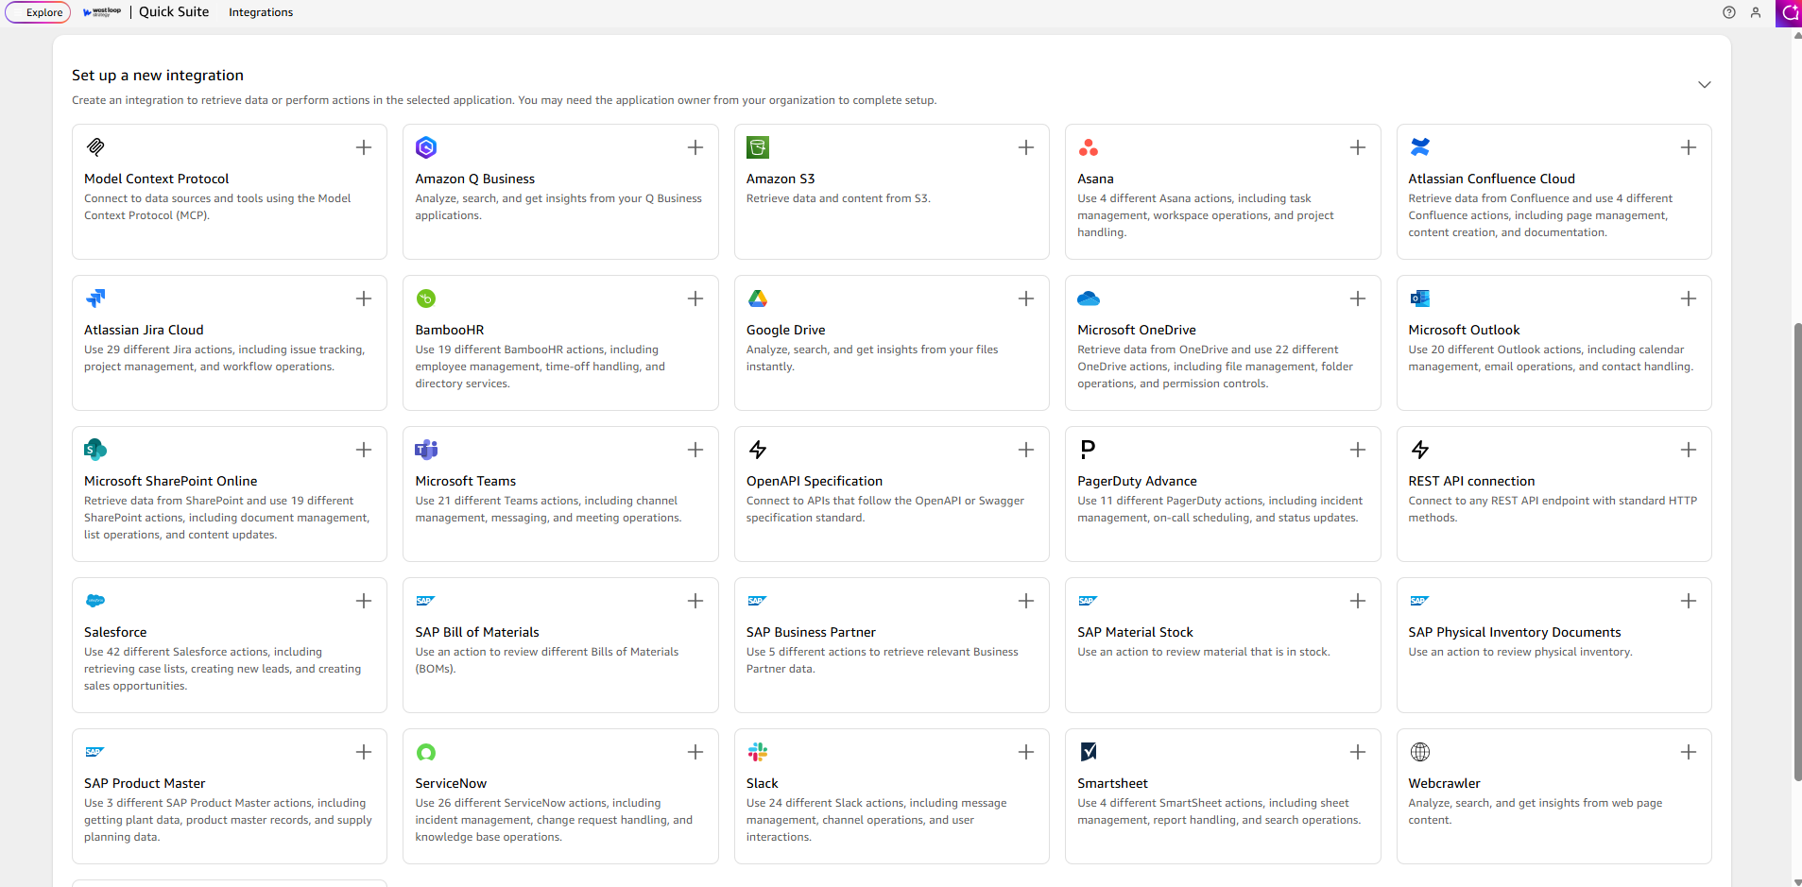Click plus on SAP Bill of Materials
The image size is (1802, 887).
click(695, 601)
